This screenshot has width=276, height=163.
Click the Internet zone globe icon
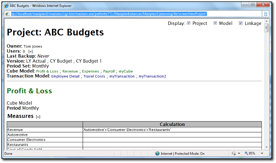click(x=157, y=154)
